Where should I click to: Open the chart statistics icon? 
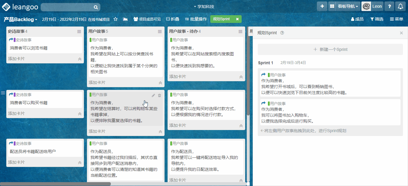tap(125, 19)
